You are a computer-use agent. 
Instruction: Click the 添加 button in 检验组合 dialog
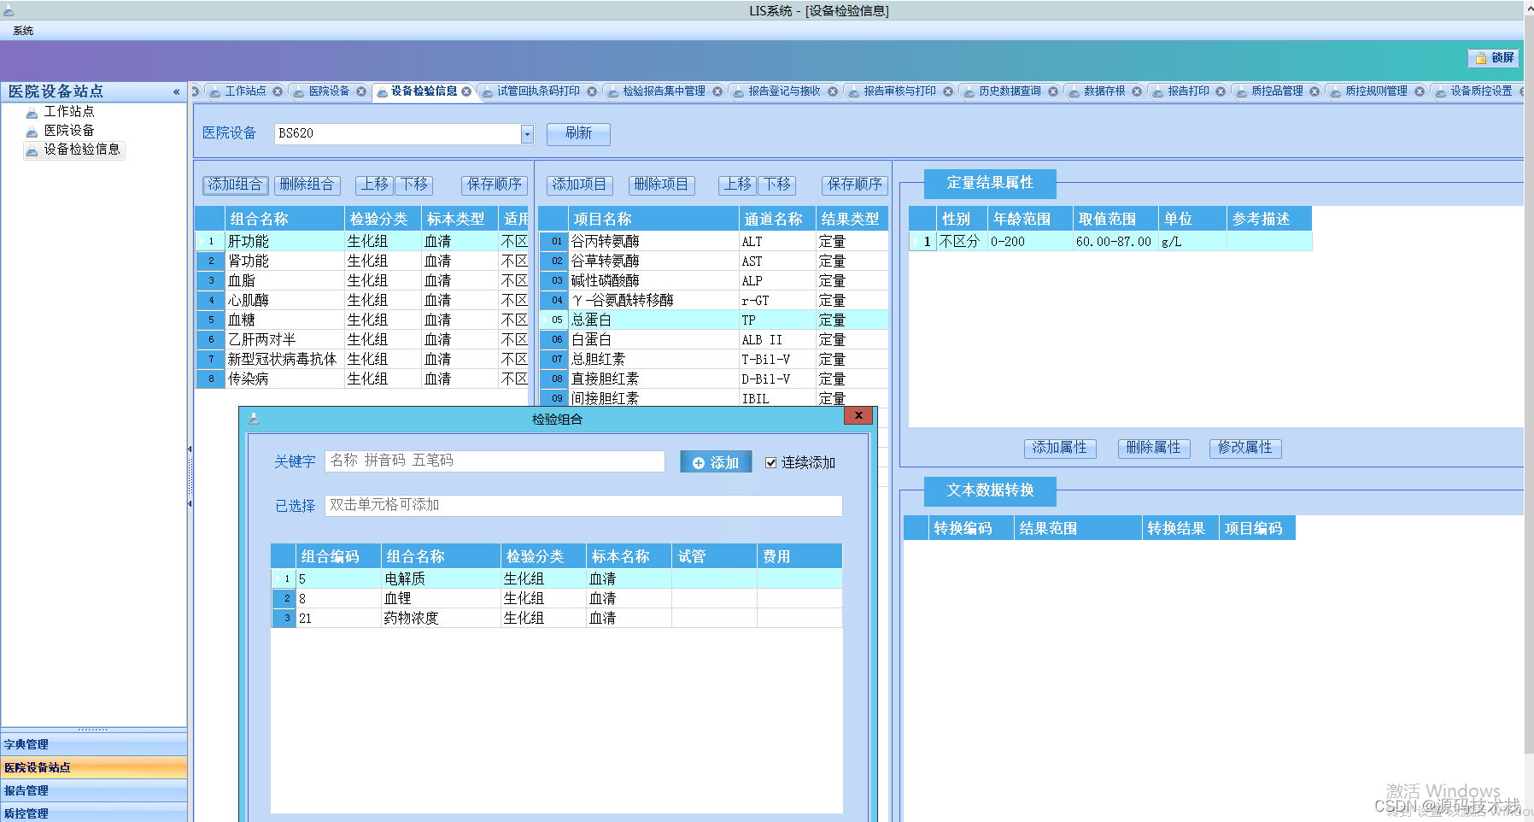716,462
